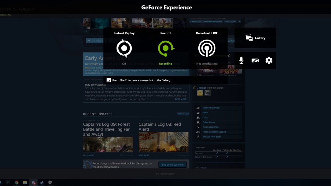Viewport: 331px width, 186px height.
Task: Click the See all discussions button
Action: pos(172,165)
